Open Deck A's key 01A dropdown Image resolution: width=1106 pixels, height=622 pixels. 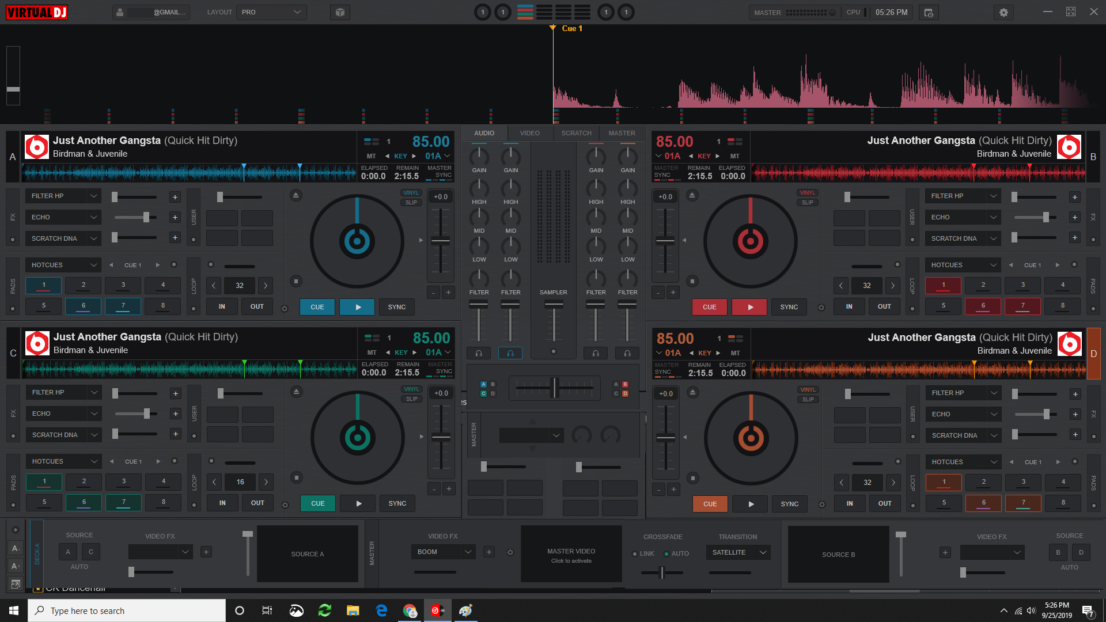pos(438,156)
